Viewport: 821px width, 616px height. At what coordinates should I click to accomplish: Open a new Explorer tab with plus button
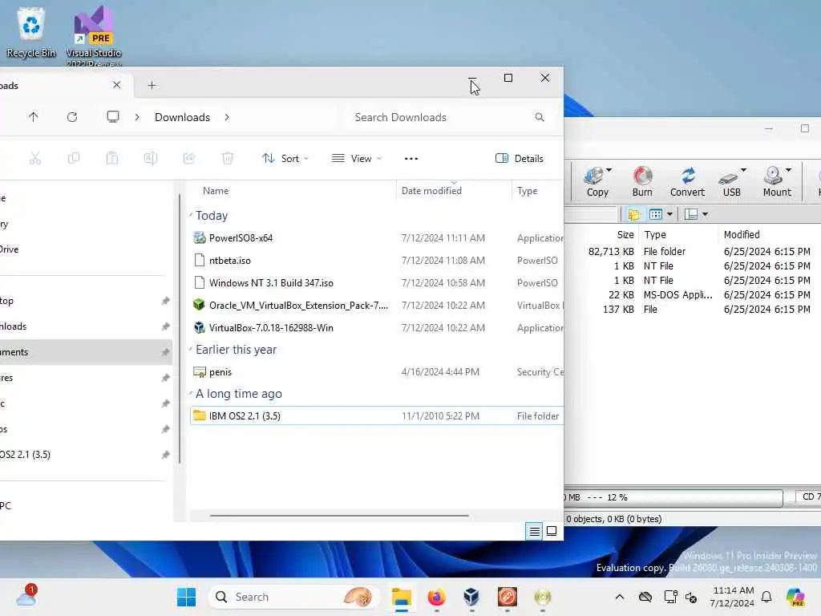152,85
